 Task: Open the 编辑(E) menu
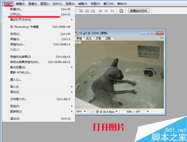[x=21, y=4]
